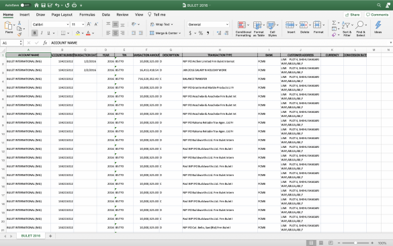This screenshot has height=246, width=393.
Task: Open Find & Select tool
Action: pyautogui.click(x=359, y=25)
